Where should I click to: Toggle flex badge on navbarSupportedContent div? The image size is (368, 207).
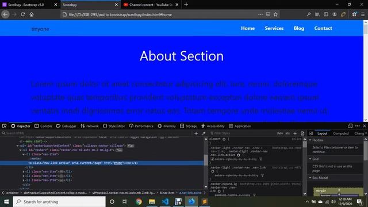131,145
